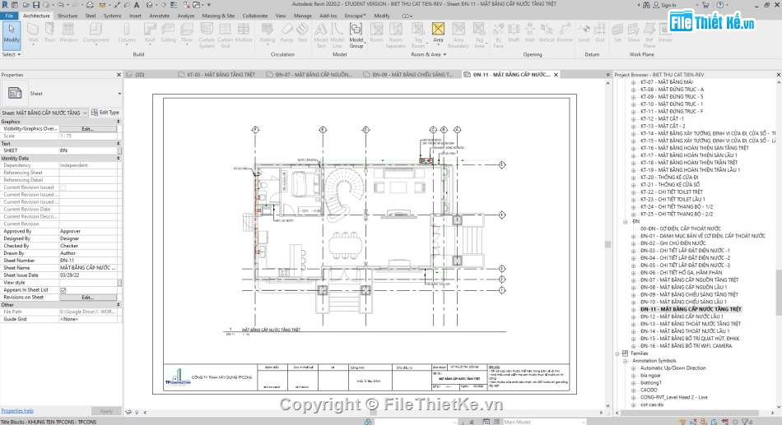Select the Door tool
The height and width of the screenshot is (425, 782).
[x=50, y=34]
